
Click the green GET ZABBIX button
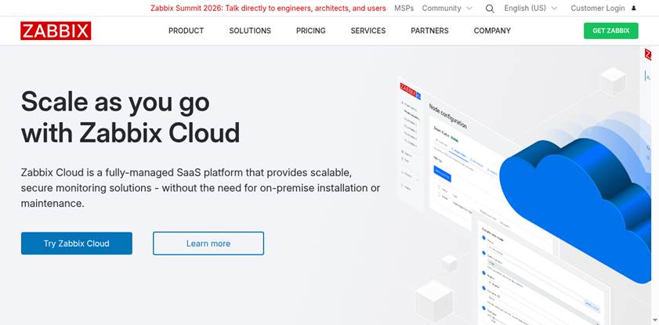point(610,31)
